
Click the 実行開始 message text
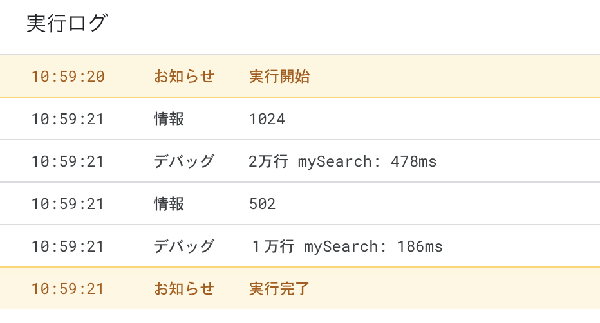[x=279, y=77]
